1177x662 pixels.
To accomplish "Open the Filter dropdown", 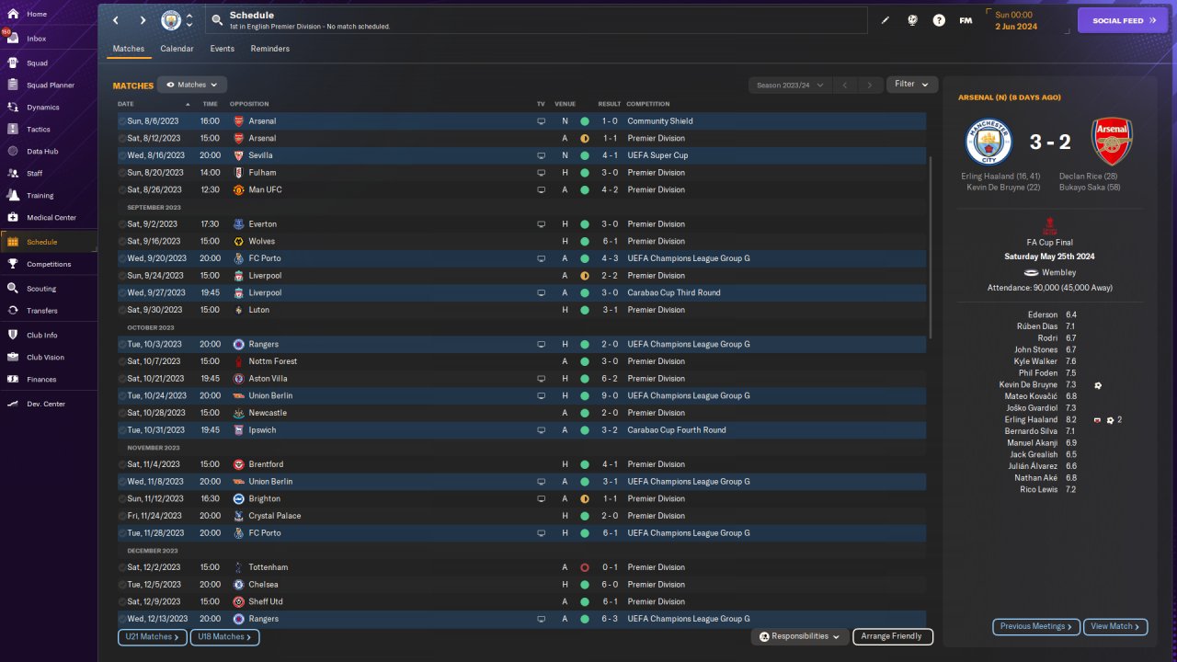I will click(x=912, y=85).
